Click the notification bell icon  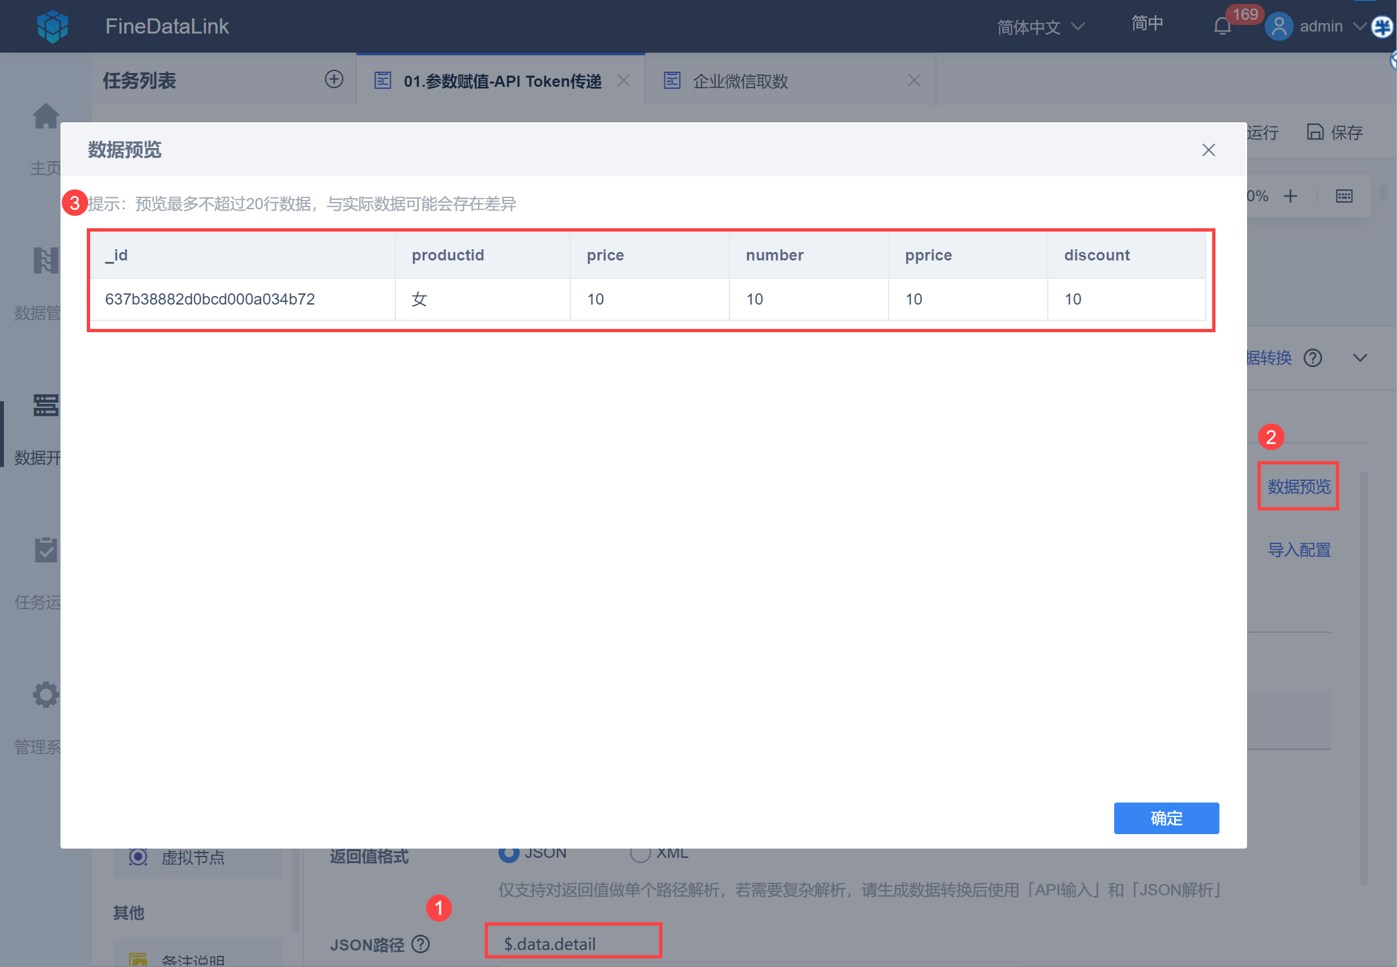(x=1222, y=26)
